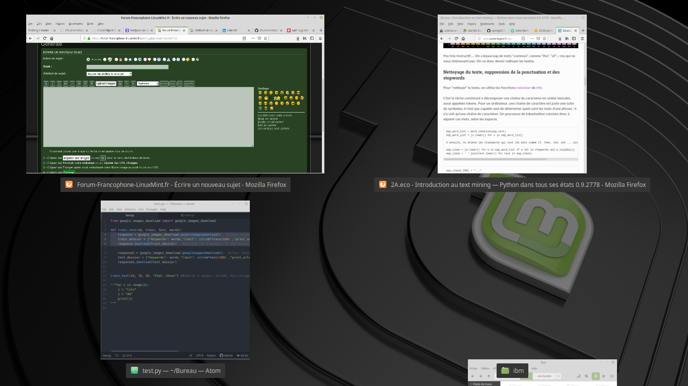
Task: Click the 'Upload Images' button
Action: tap(106, 83)
